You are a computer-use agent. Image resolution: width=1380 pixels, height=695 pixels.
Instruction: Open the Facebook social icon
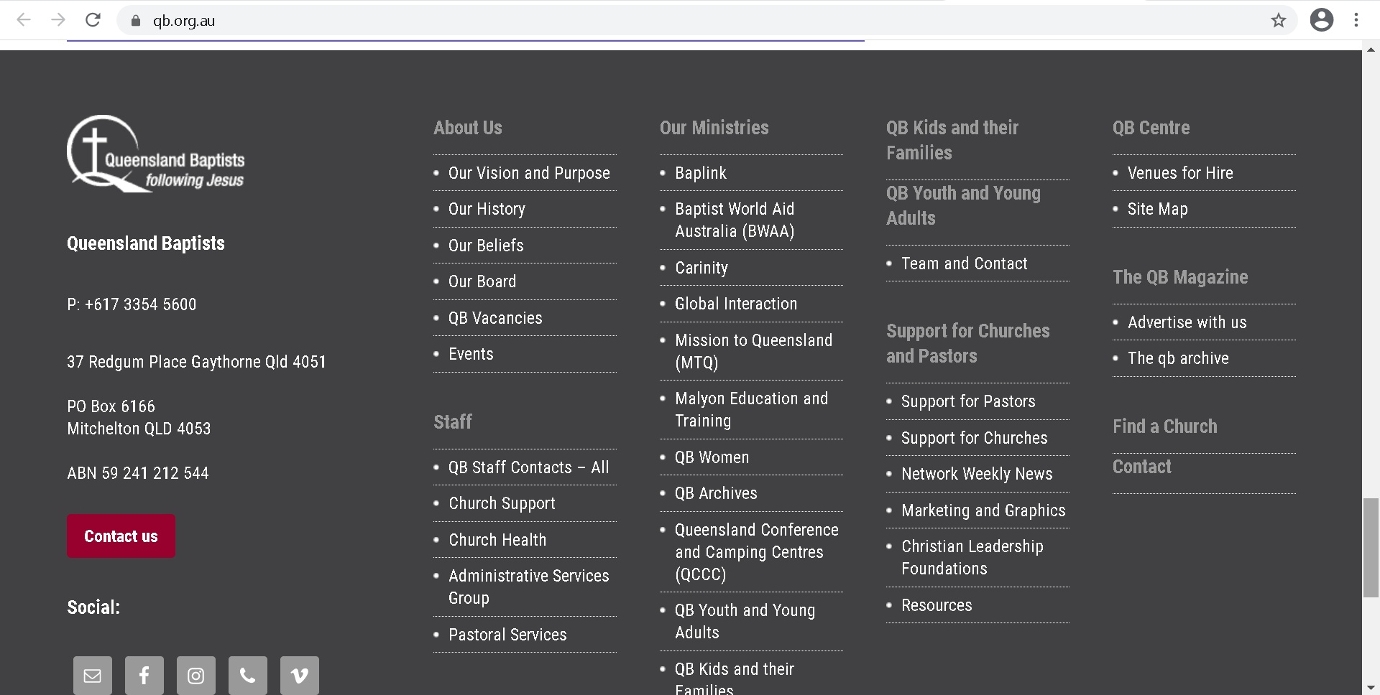click(x=144, y=676)
